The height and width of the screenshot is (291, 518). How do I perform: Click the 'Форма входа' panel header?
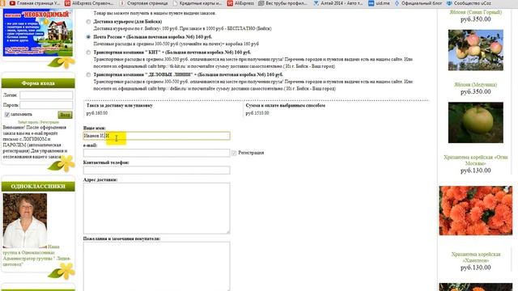pos(38,83)
